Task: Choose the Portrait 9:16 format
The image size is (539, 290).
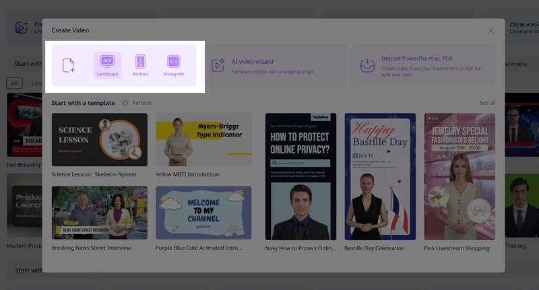Action: (140, 65)
